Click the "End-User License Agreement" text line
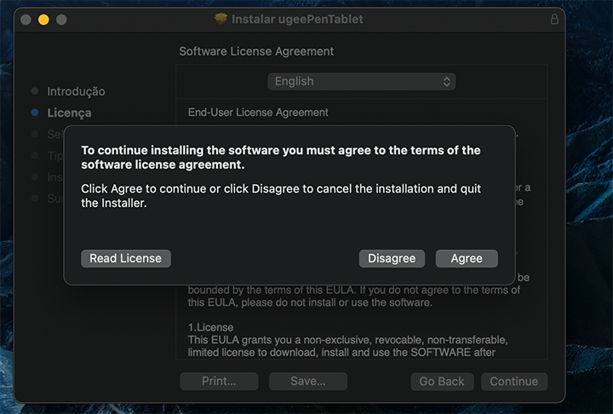This screenshot has height=414, width=613. 258,112
